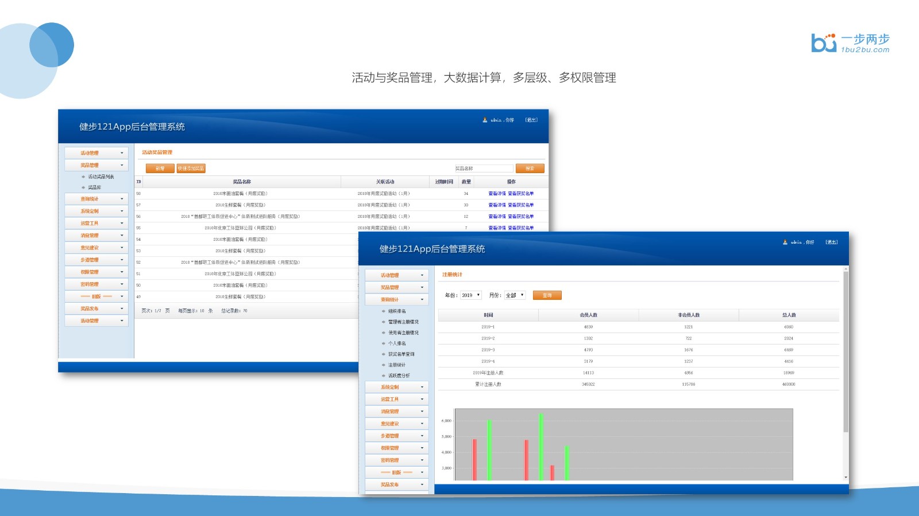Click the orange 查询 button
Image resolution: width=919 pixels, height=516 pixels.
[x=547, y=295]
